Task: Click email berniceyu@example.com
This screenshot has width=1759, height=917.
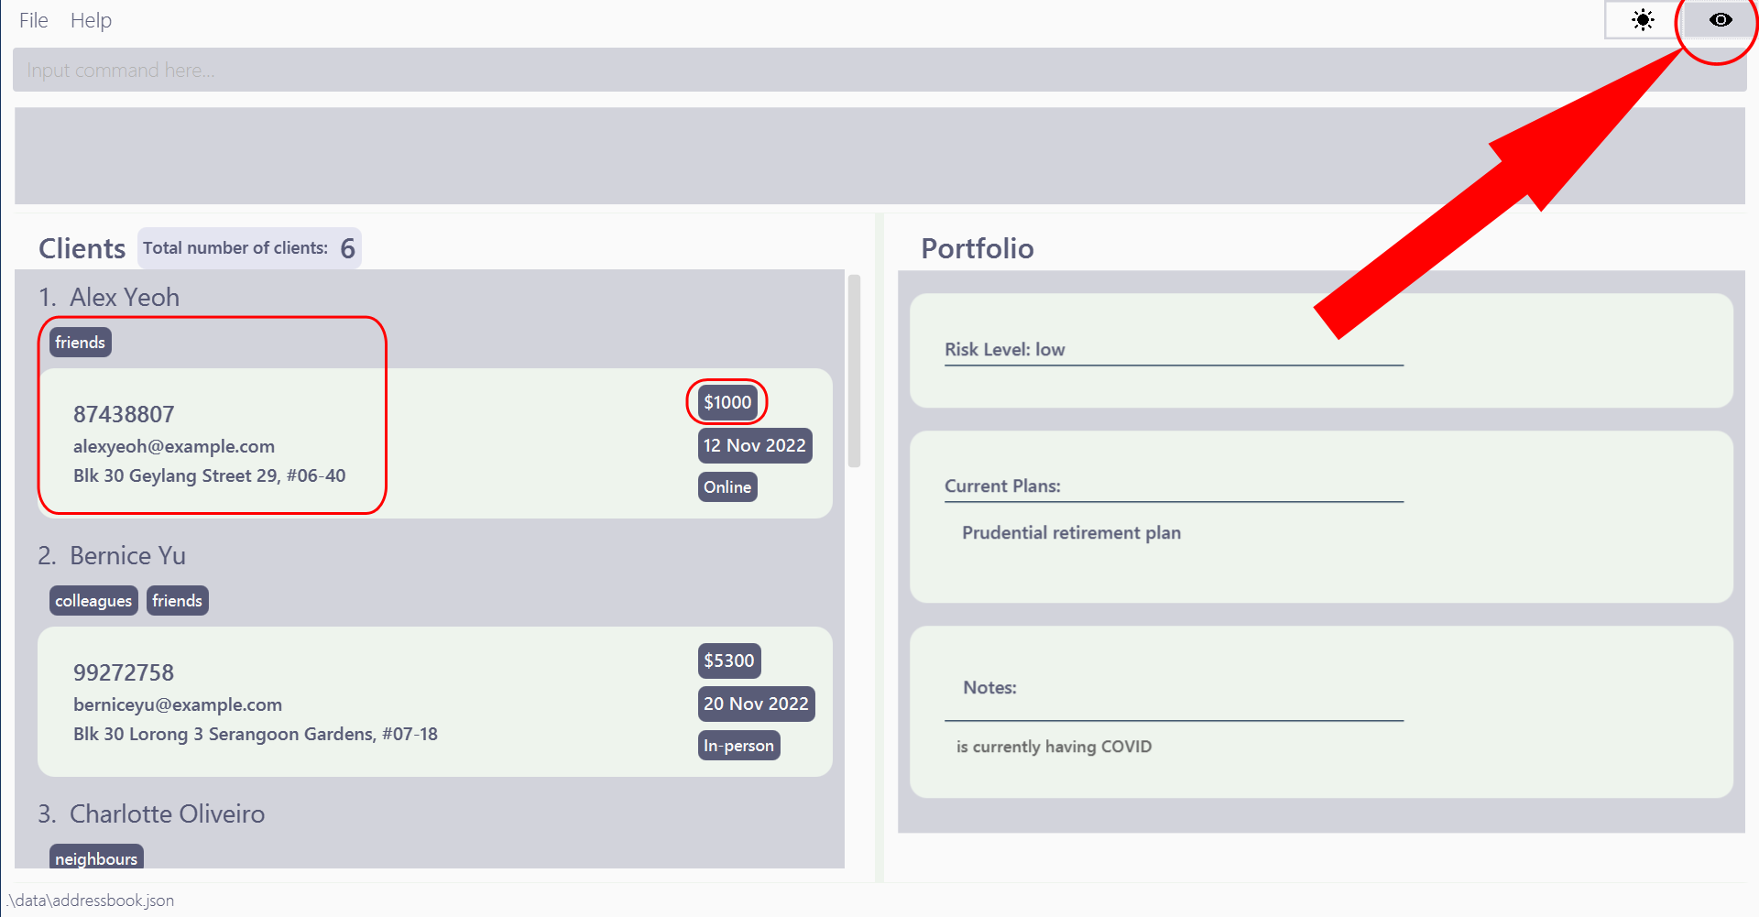Action: coord(178,704)
